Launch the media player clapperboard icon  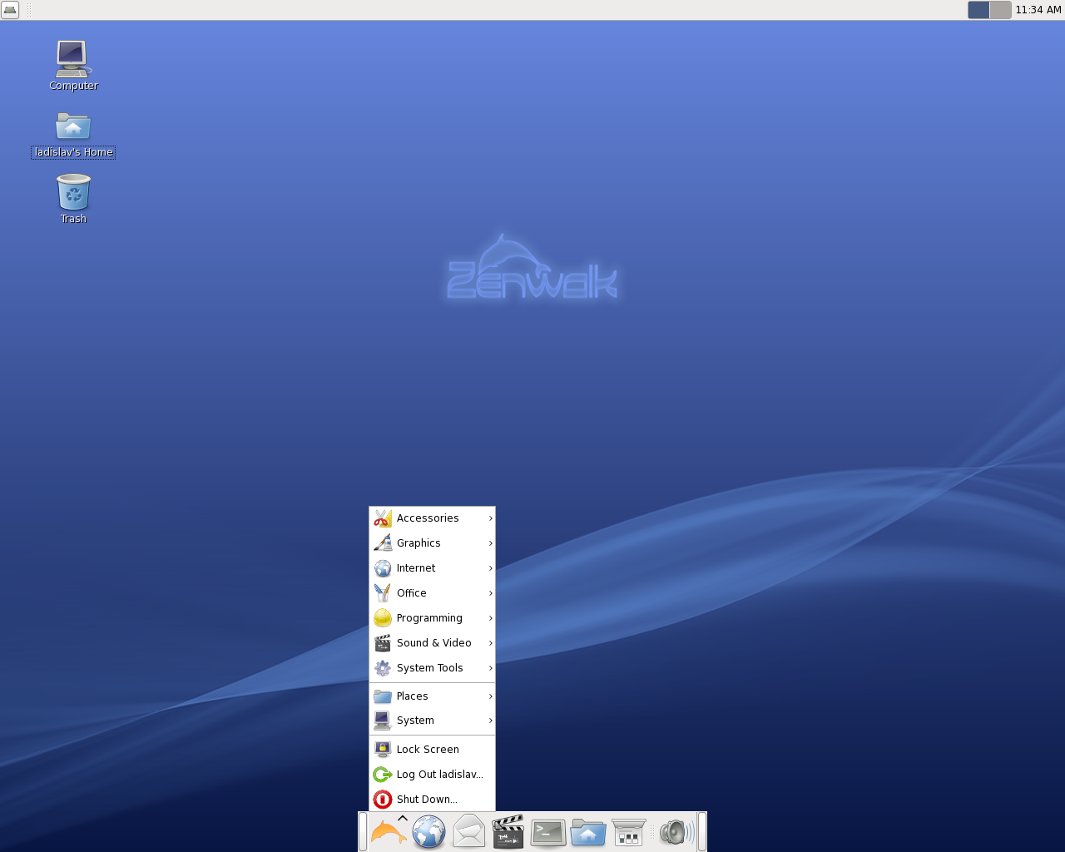tap(508, 831)
